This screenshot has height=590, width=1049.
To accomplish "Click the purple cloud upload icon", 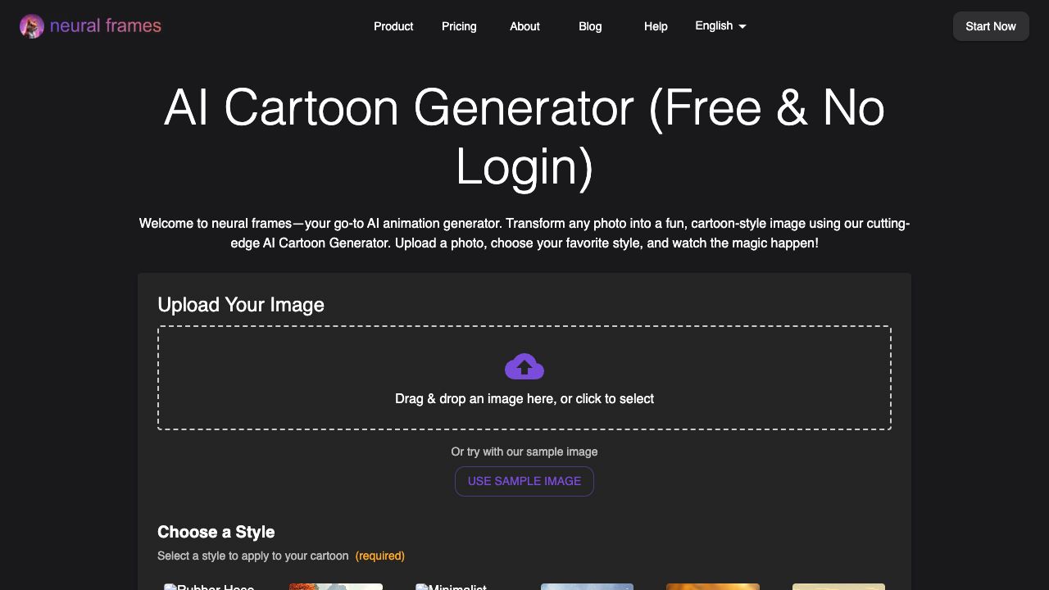I will click(x=524, y=366).
